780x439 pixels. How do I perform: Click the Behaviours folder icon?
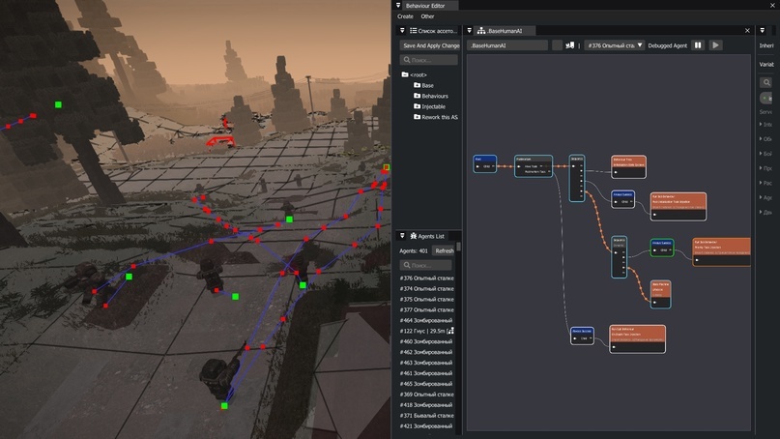click(x=417, y=96)
